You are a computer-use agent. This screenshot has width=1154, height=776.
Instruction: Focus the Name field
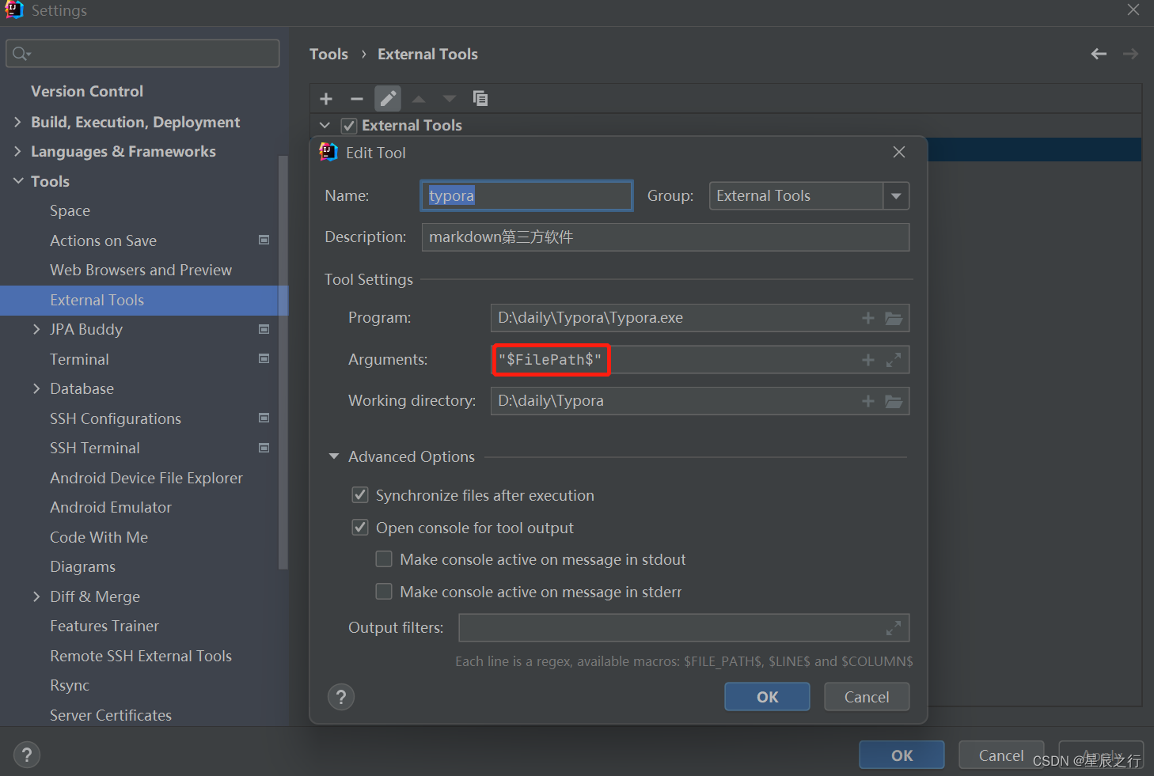(526, 196)
